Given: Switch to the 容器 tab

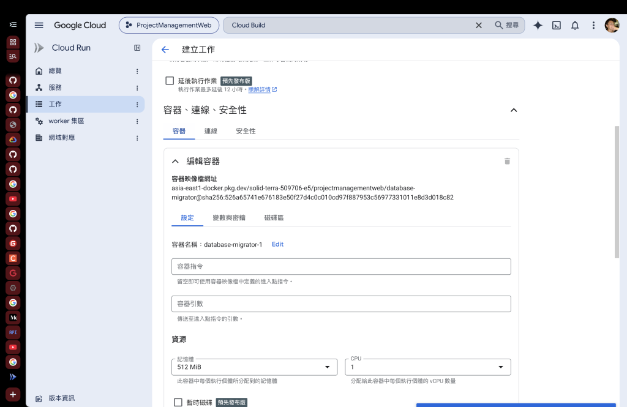Looking at the screenshot, I should tap(179, 131).
